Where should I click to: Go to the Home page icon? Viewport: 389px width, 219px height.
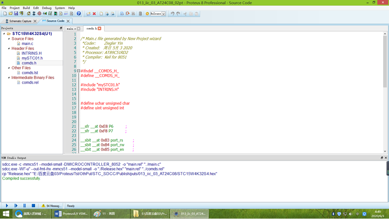(28, 14)
